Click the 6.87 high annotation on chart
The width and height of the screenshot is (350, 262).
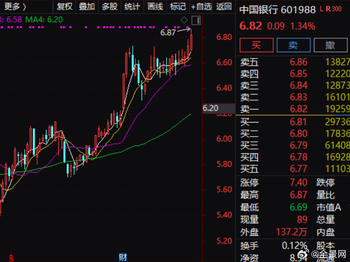(x=168, y=33)
